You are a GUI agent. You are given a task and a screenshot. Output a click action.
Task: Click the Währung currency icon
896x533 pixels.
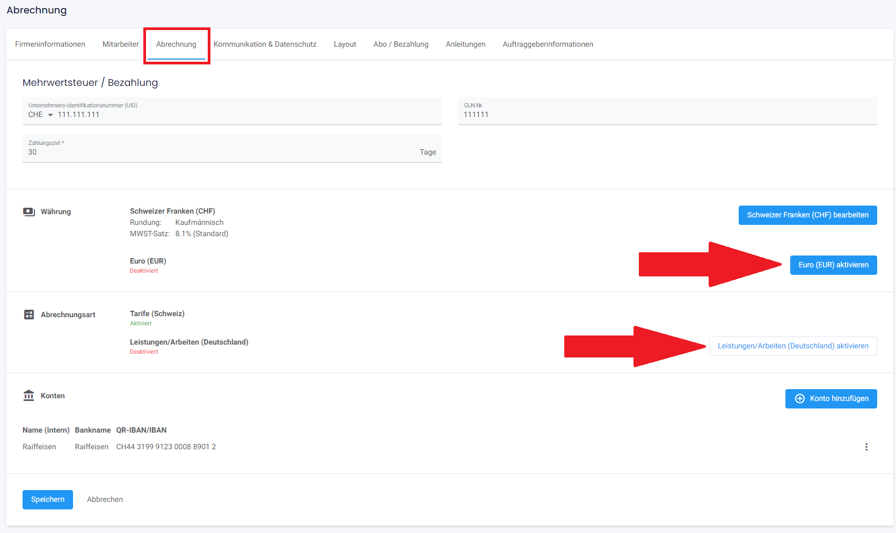point(29,211)
